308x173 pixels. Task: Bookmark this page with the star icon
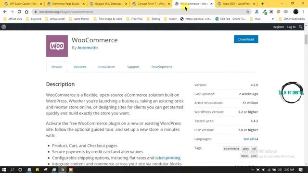coord(248,12)
